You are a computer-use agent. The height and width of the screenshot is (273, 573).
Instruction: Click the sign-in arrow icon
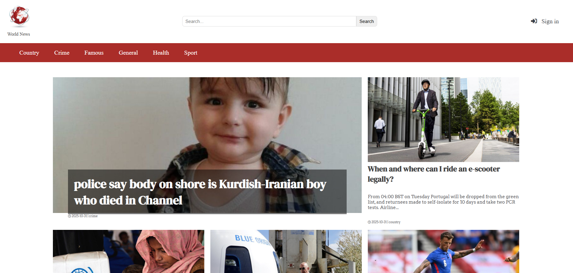tap(534, 21)
